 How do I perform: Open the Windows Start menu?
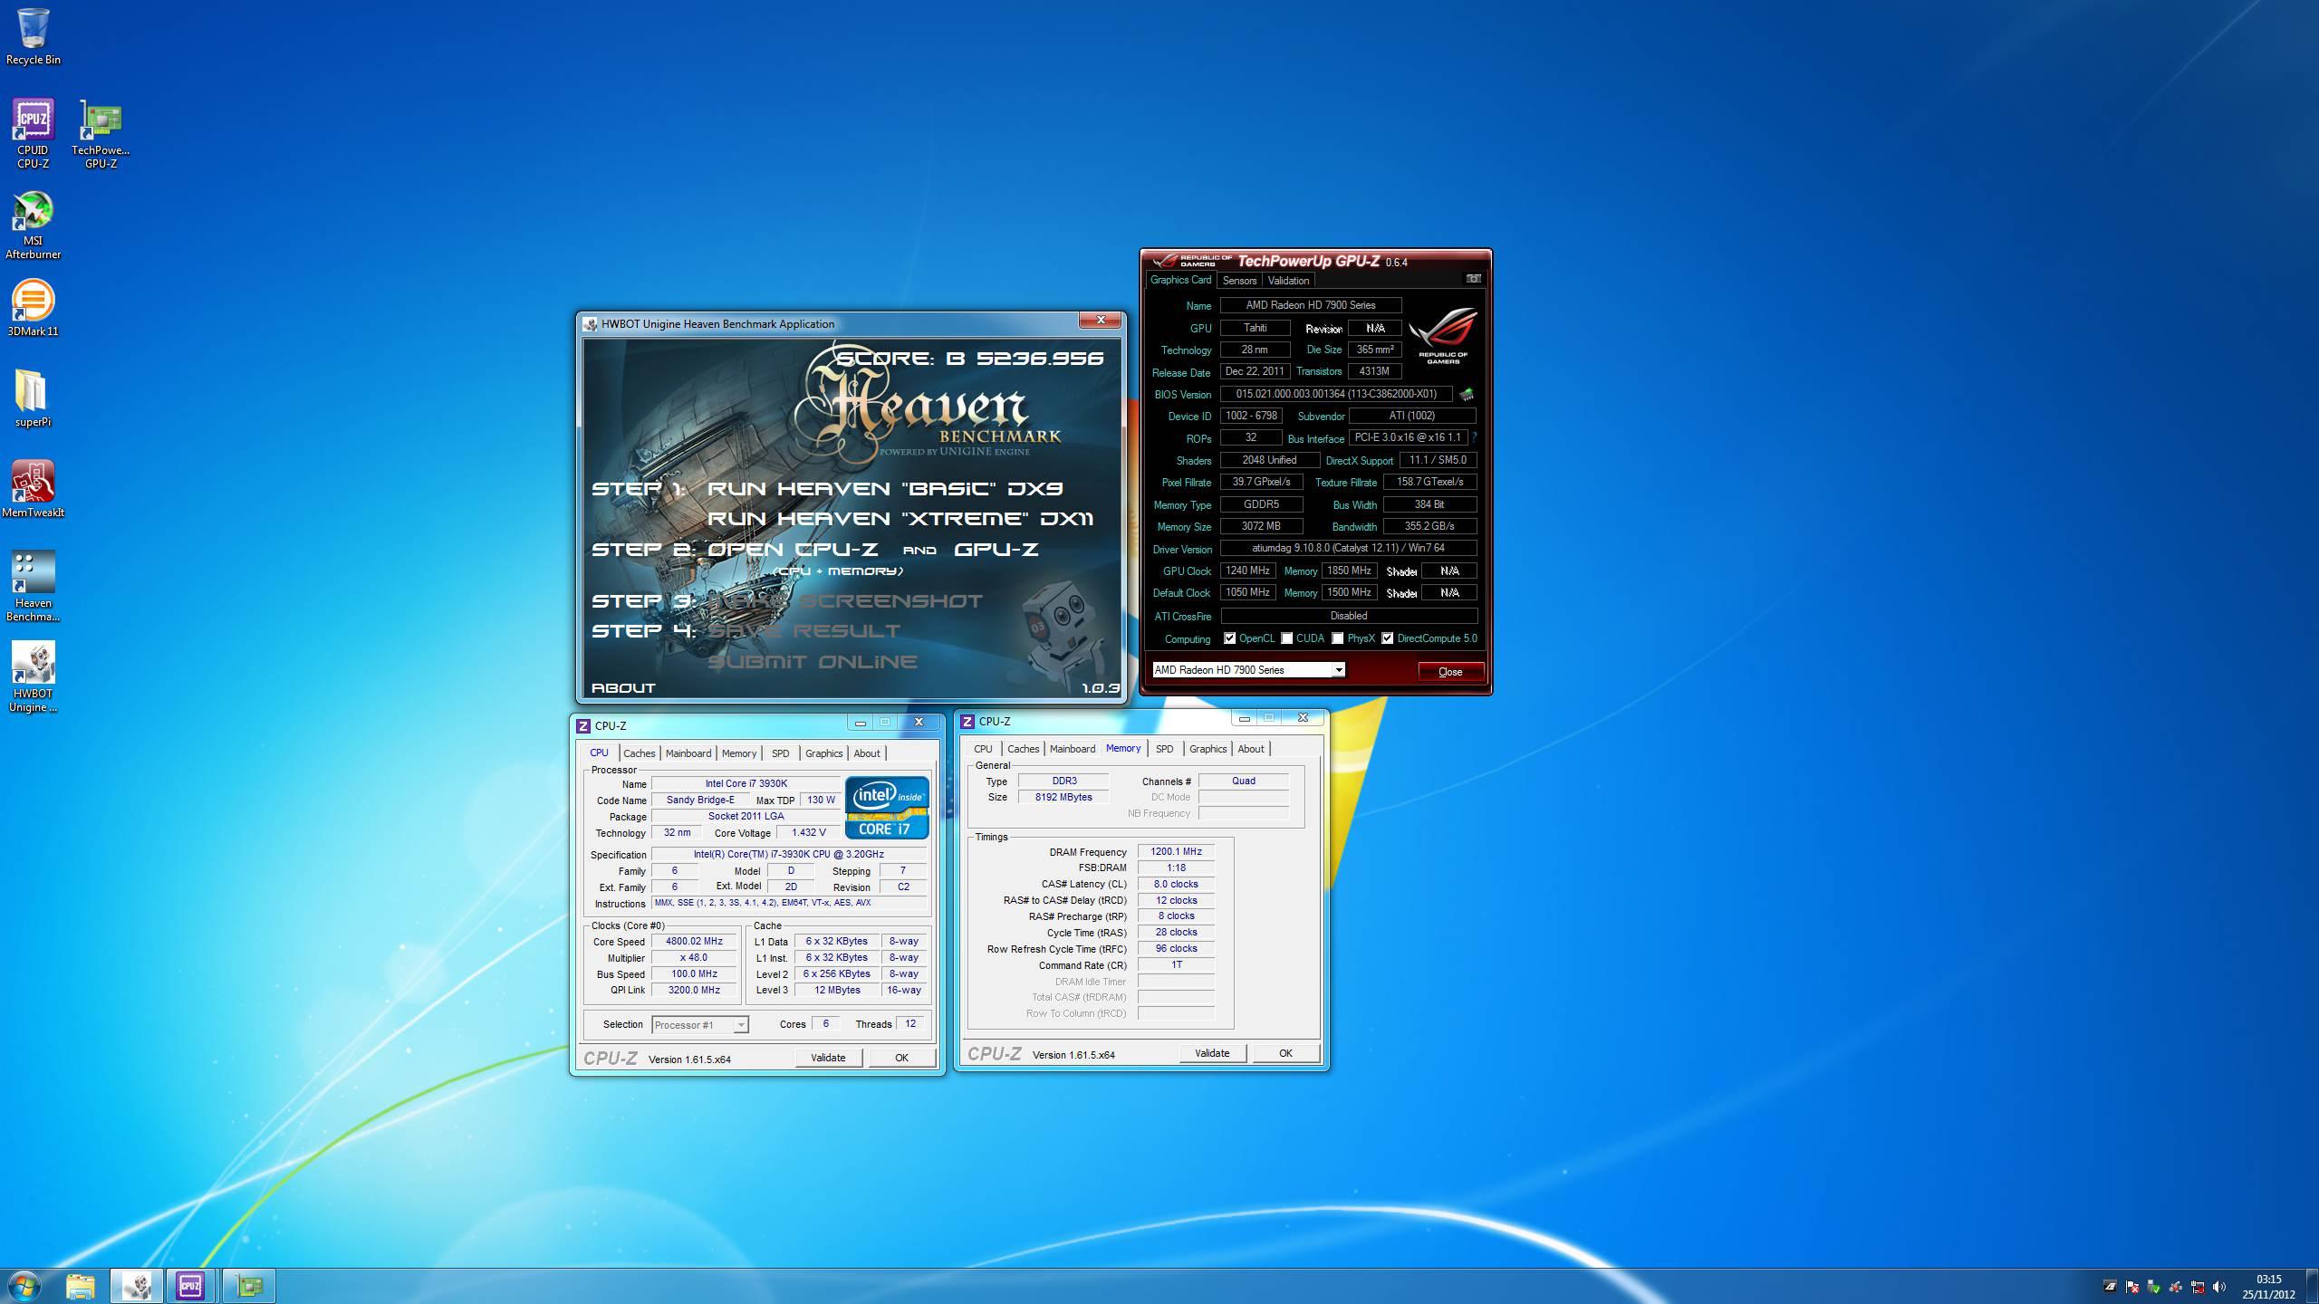click(24, 1285)
